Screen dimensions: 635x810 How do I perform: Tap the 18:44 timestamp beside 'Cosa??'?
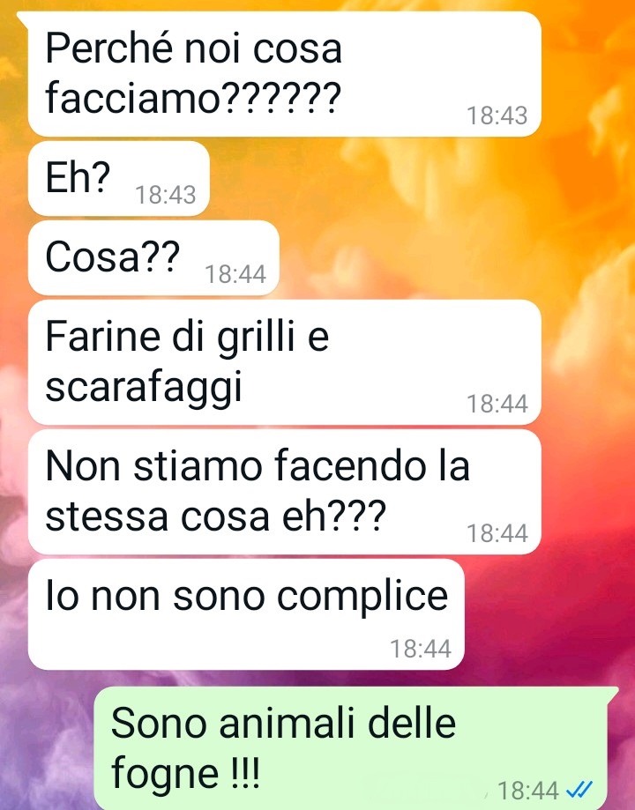pyautogui.click(x=235, y=274)
